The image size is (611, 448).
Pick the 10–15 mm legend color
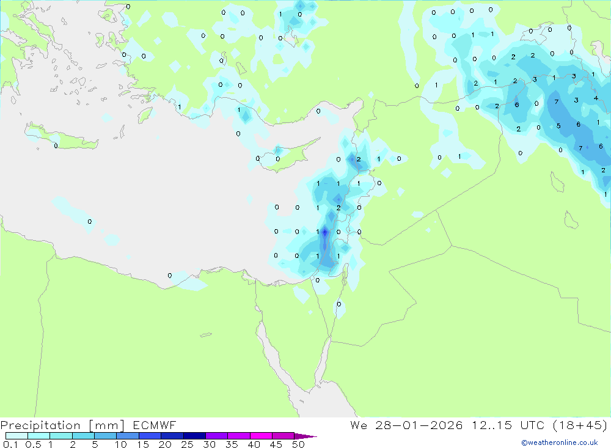click(128, 436)
